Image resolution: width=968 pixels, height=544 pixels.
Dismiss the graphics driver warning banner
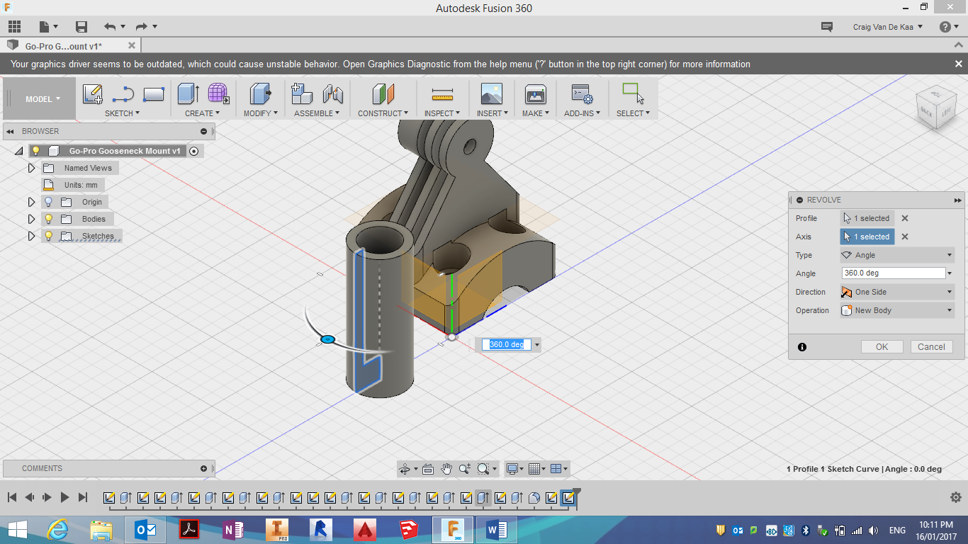point(959,64)
